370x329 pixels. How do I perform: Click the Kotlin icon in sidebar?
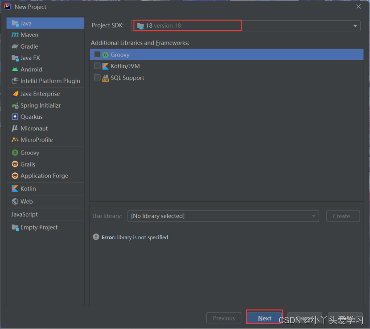pyautogui.click(x=15, y=189)
